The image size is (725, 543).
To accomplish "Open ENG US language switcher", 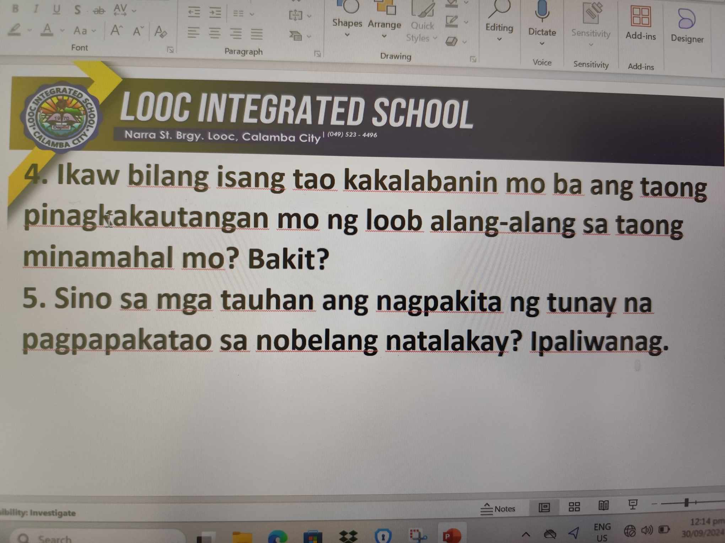I will point(602,532).
